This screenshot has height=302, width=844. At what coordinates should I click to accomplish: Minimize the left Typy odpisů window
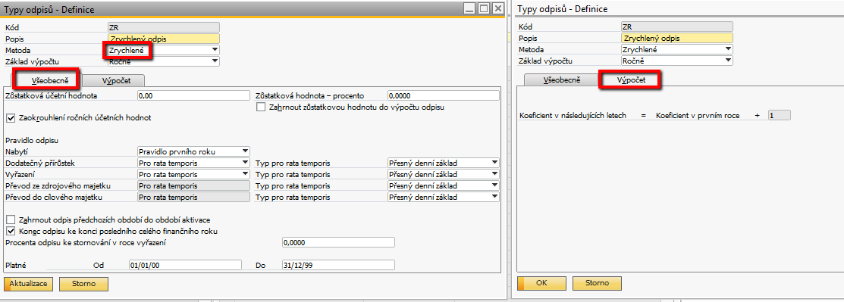pos(470,8)
